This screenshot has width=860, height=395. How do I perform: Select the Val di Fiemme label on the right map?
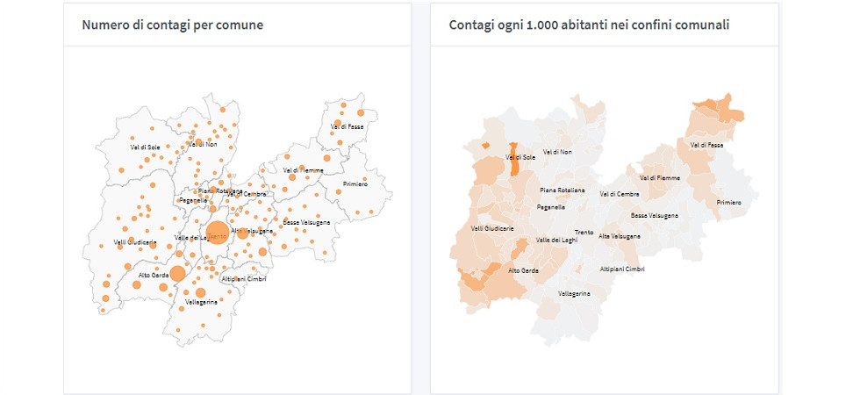coord(660,177)
